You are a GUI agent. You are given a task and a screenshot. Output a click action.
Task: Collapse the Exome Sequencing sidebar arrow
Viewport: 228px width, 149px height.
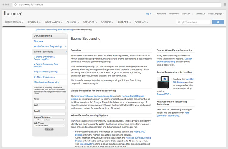point(66,52)
